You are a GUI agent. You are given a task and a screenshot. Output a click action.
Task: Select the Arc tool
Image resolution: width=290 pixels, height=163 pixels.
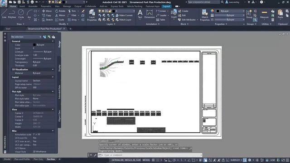point(29,14)
